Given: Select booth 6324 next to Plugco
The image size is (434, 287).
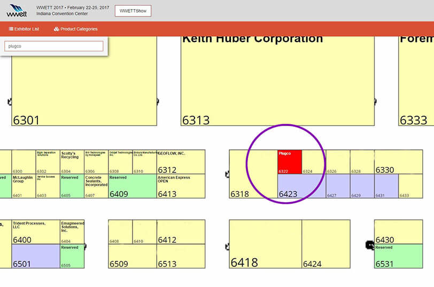Looking at the screenshot, I should click(314, 162).
